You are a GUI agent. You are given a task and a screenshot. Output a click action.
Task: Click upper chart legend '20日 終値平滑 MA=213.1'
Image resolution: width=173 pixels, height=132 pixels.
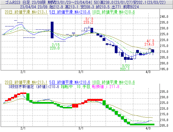[x=26, y=12]
